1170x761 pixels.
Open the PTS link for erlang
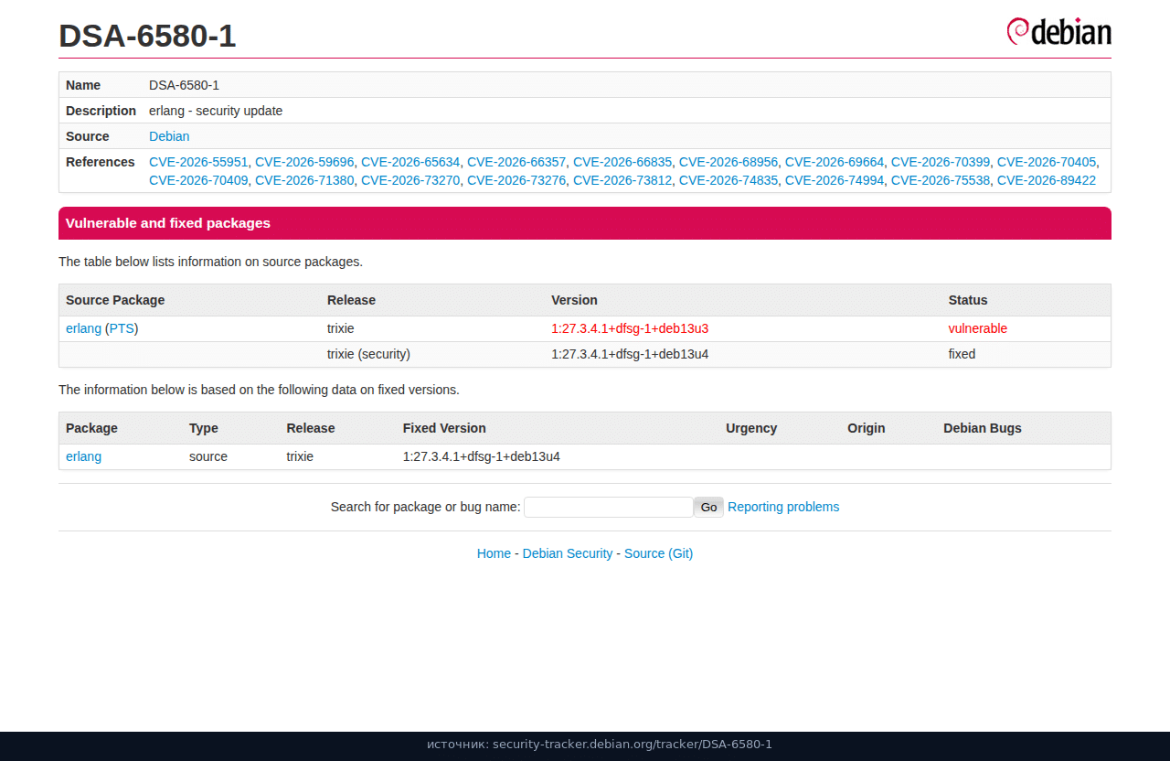point(122,328)
